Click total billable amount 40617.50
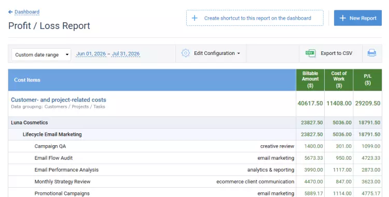The width and height of the screenshot is (389, 197). [310, 103]
